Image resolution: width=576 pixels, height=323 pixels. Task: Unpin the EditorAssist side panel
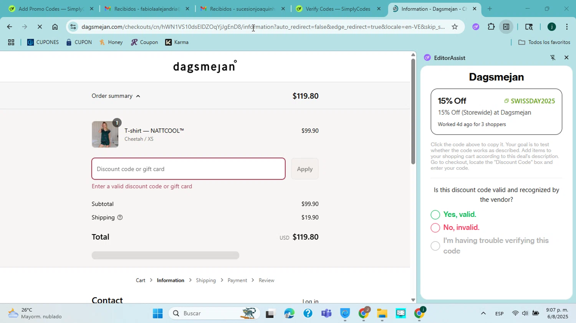[553, 57]
